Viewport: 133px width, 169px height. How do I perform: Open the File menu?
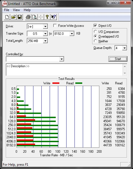(x=7, y=10)
